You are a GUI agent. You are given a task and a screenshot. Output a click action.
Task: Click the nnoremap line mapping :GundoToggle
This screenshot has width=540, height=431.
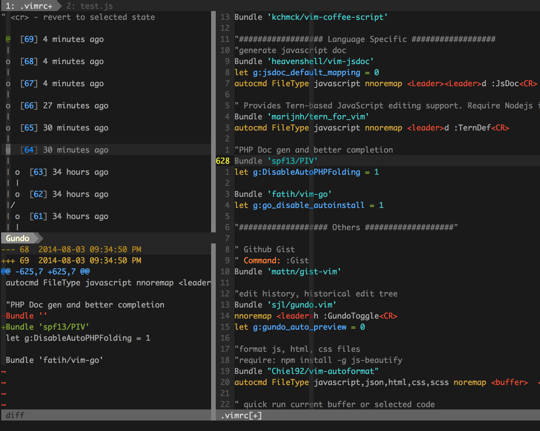tap(316, 316)
